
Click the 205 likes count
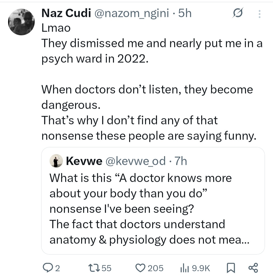click(x=155, y=268)
